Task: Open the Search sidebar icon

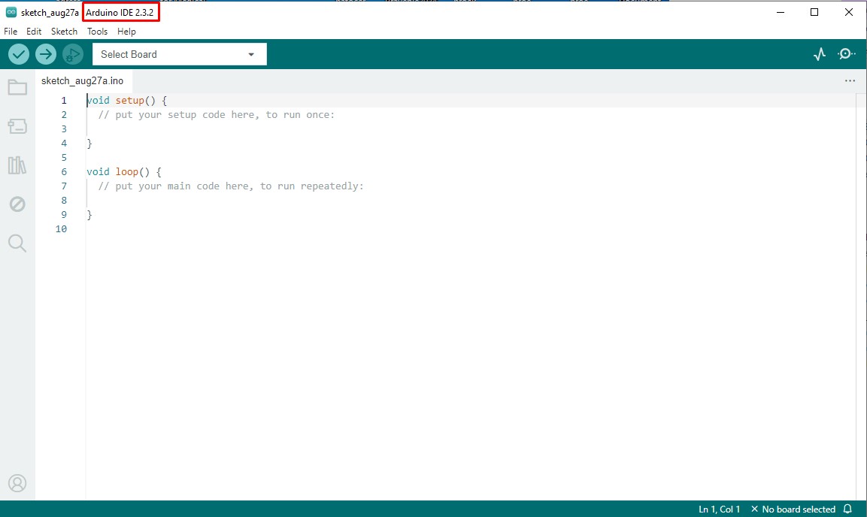Action: (x=17, y=243)
